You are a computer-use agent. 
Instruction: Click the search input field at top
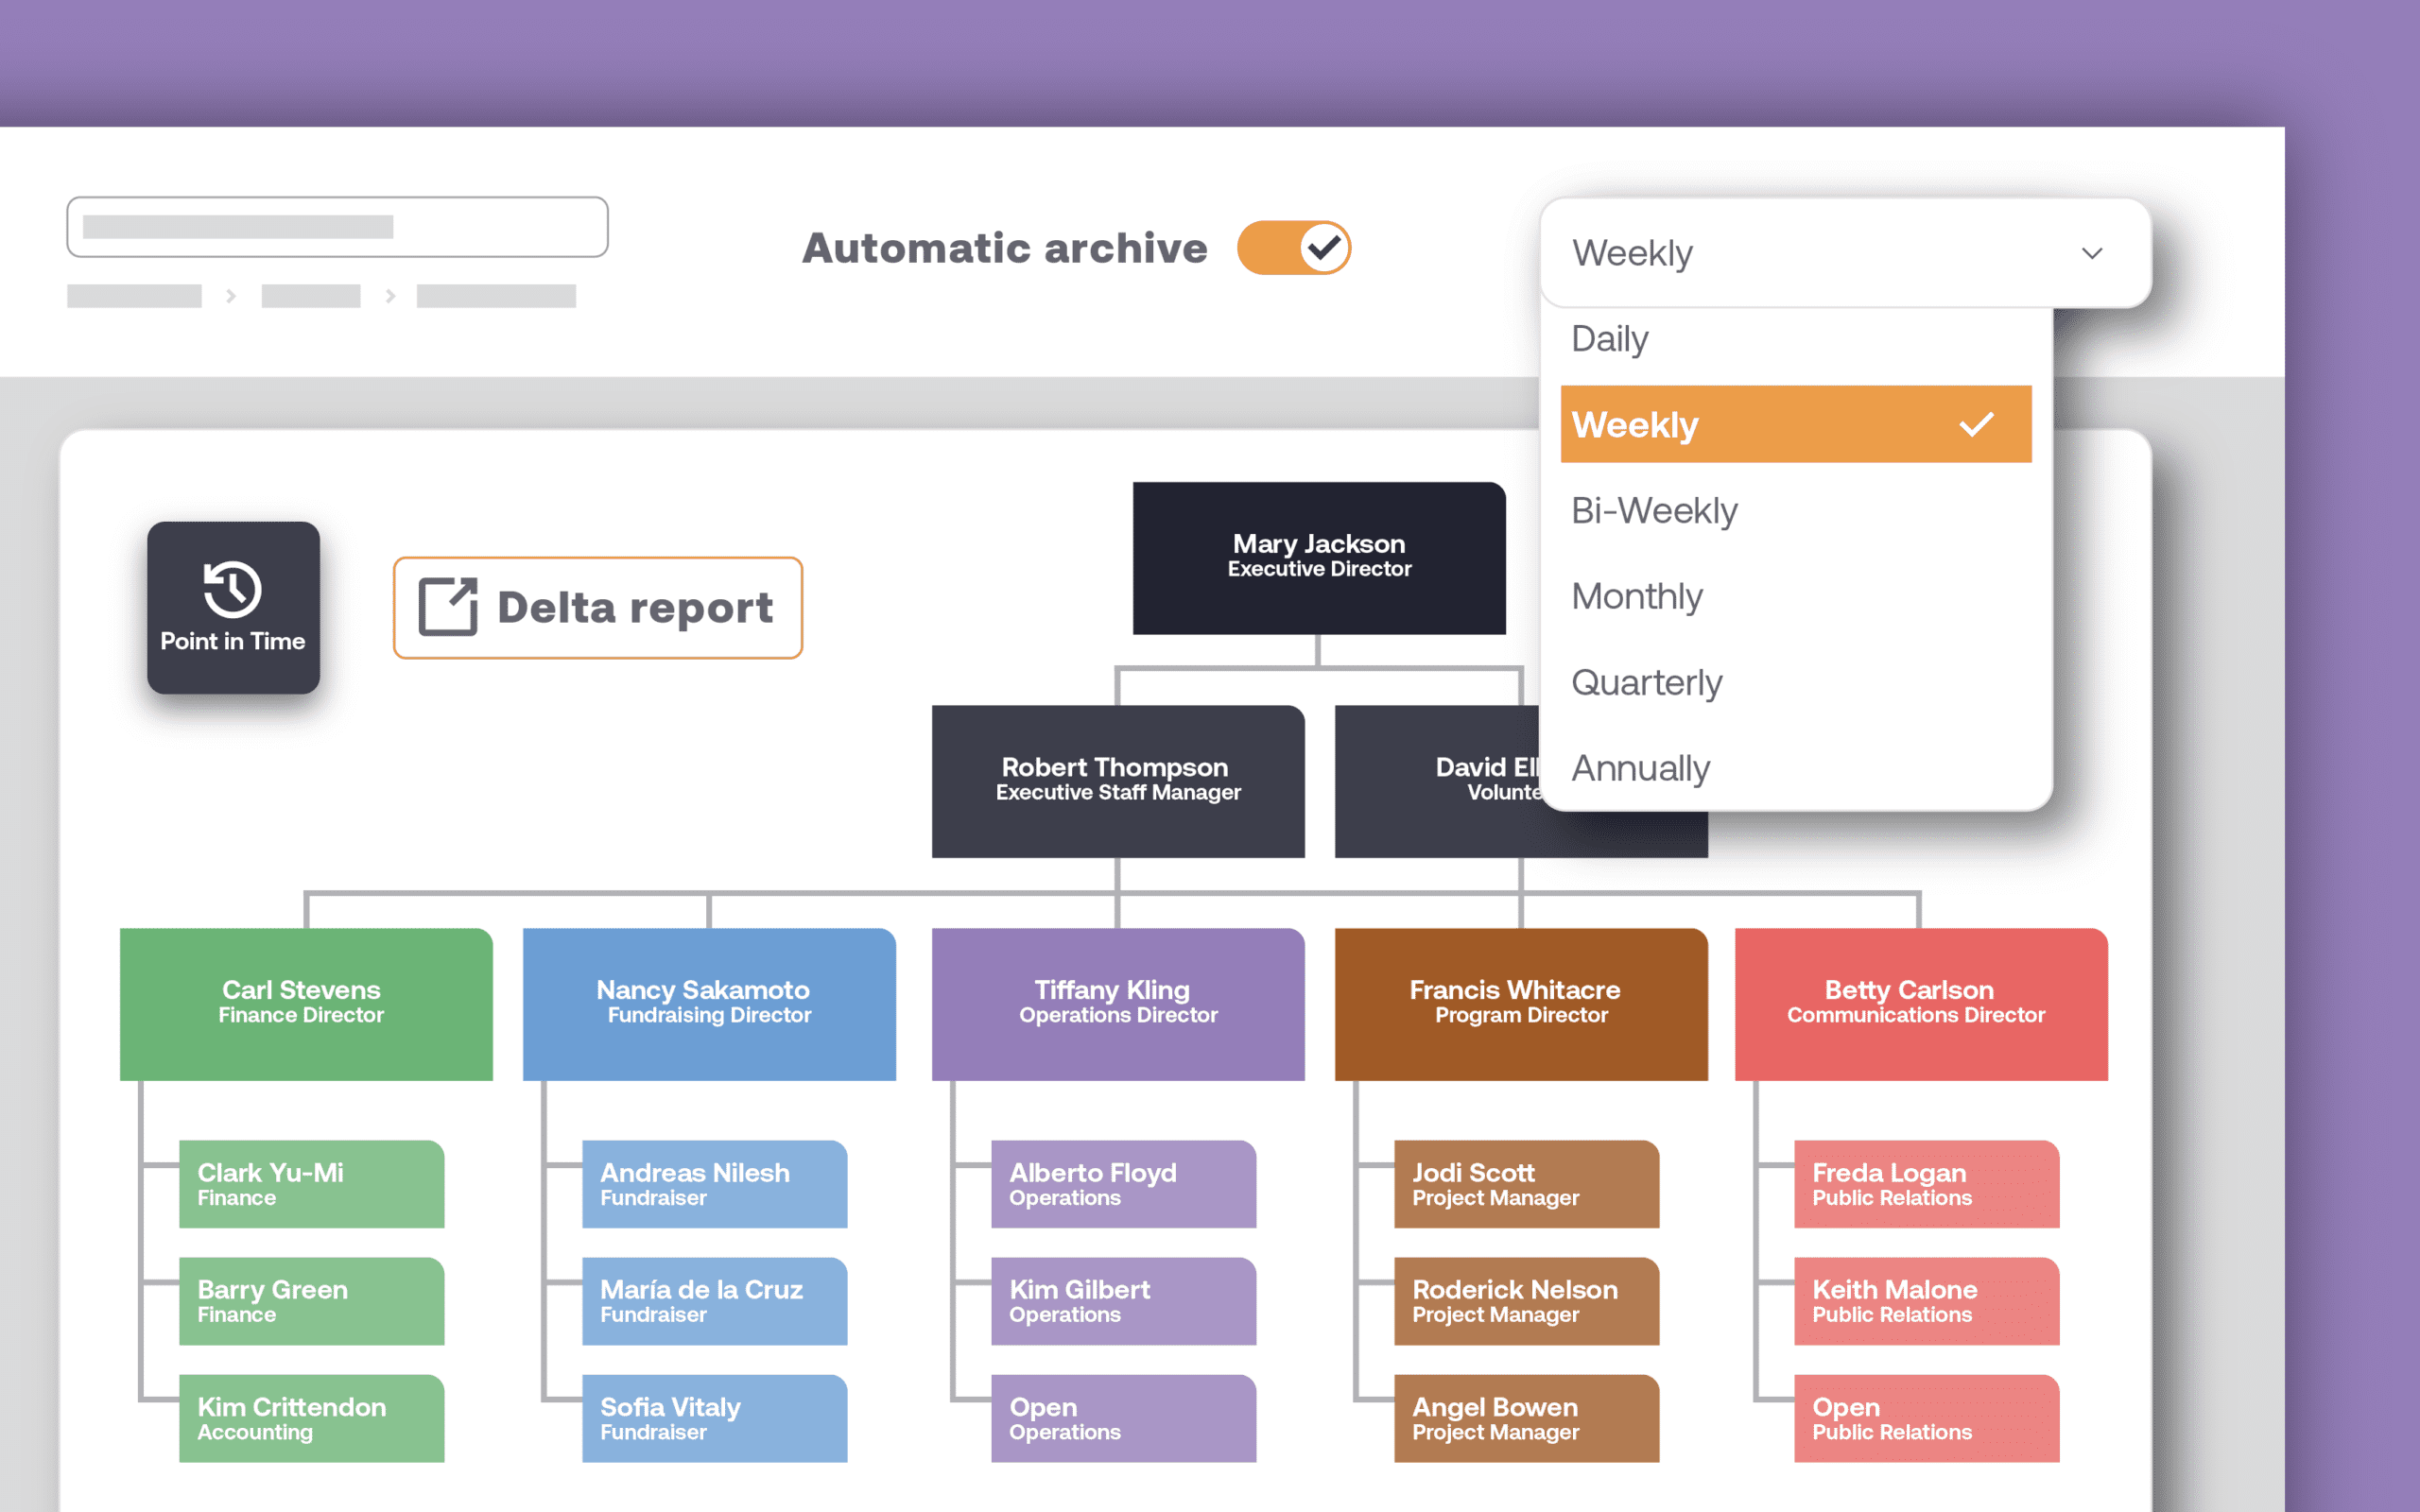tap(337, 227)
